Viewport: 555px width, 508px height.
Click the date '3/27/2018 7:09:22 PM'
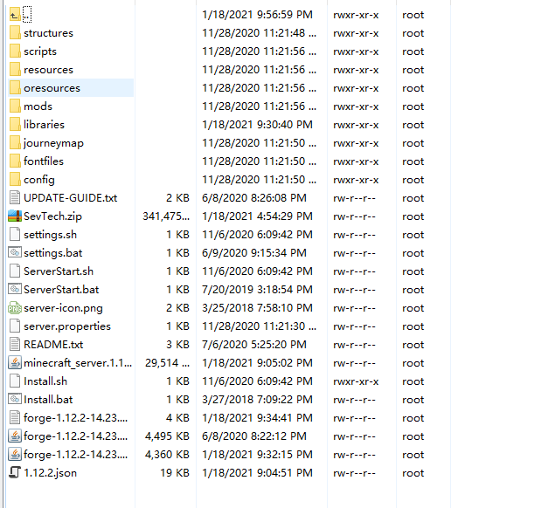pyautogui.click(x=257, y=400)
